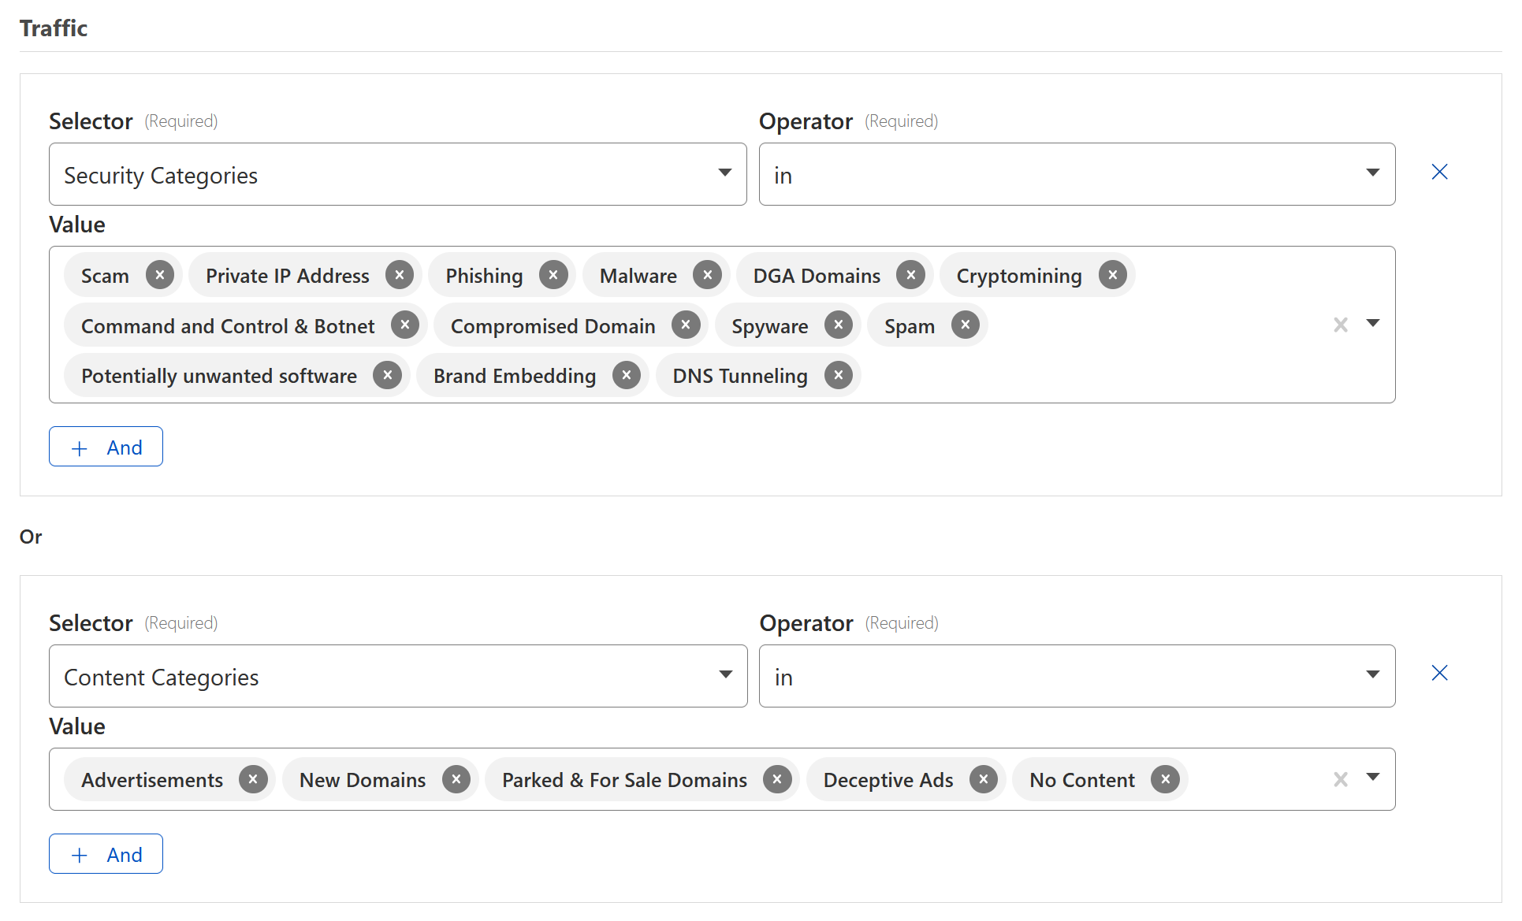
Task: Remove the Scam tag from values
Action: [x=160, y=275]
